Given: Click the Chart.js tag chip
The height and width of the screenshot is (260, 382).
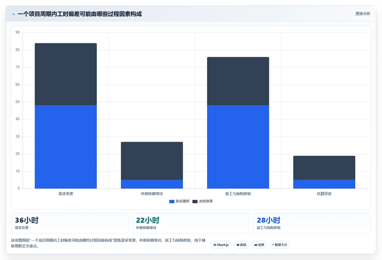Looking at the screenshot, I should (221, 245).
